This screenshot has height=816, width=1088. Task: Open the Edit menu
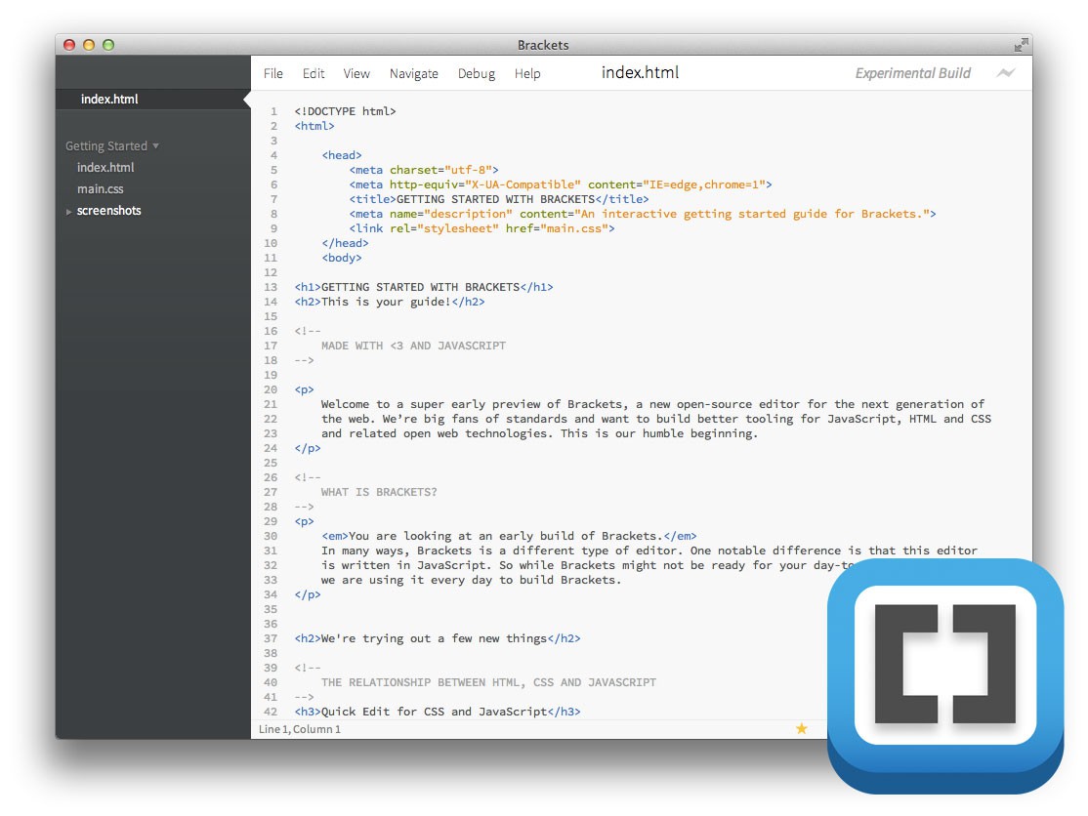click(314, 73)
